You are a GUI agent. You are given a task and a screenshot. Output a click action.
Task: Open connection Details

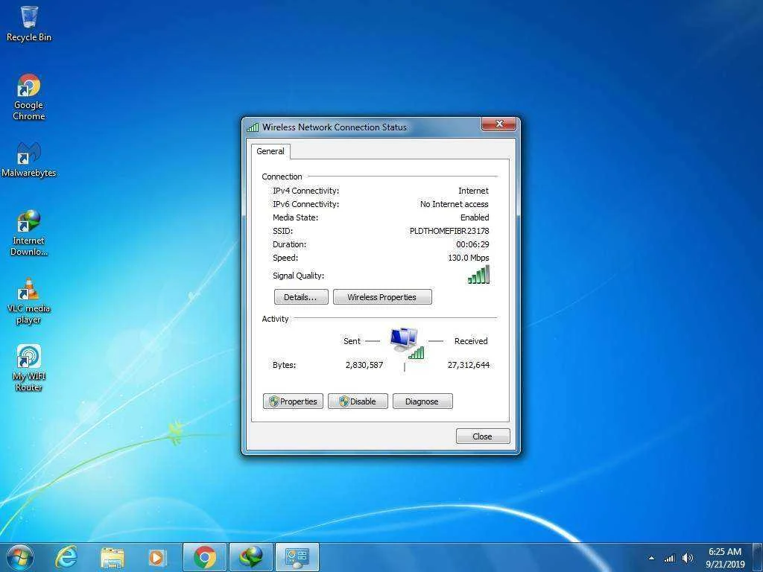point(301,297)
